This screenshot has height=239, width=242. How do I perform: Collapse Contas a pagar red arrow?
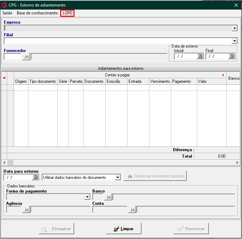[223, 75]
